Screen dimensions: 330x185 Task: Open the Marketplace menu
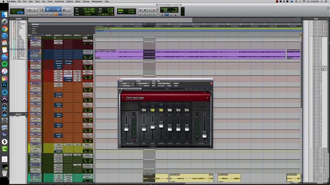click(97, 1)
